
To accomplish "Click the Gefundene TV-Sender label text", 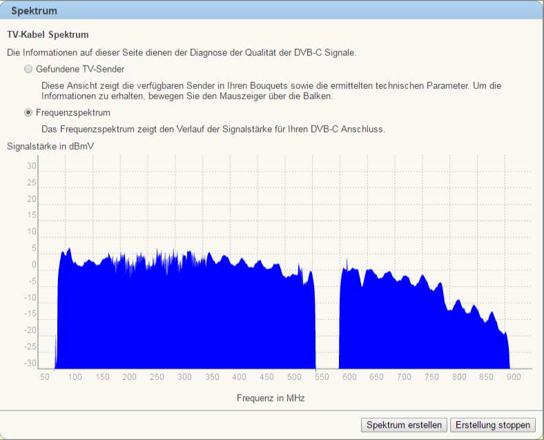I will pyautogui.click(x=80, y=69).
